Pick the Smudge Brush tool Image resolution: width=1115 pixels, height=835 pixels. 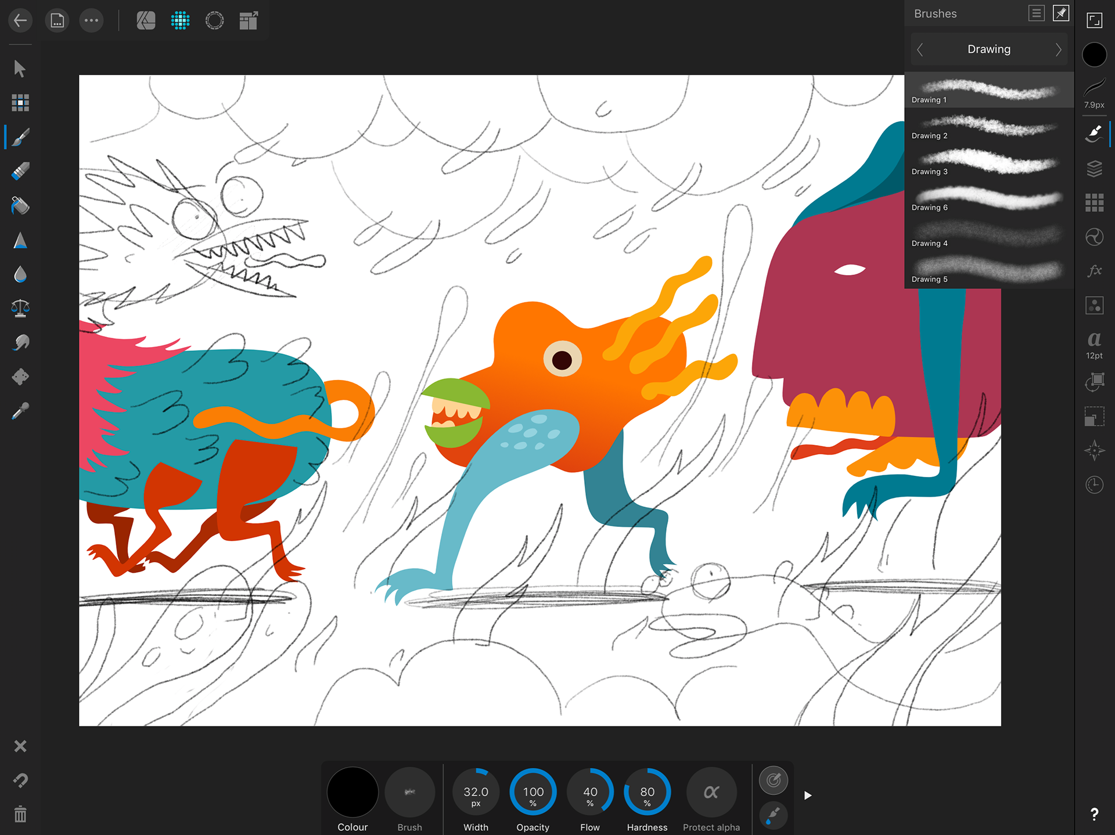pyautogui.click(x=20, y=343)
